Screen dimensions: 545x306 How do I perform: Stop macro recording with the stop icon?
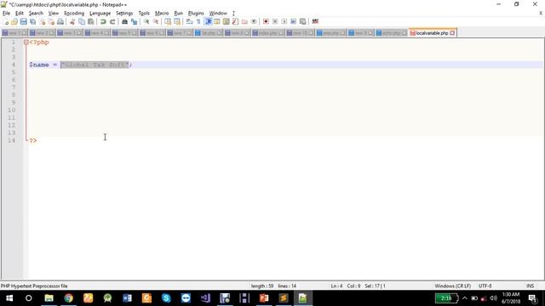pos(275,21)
